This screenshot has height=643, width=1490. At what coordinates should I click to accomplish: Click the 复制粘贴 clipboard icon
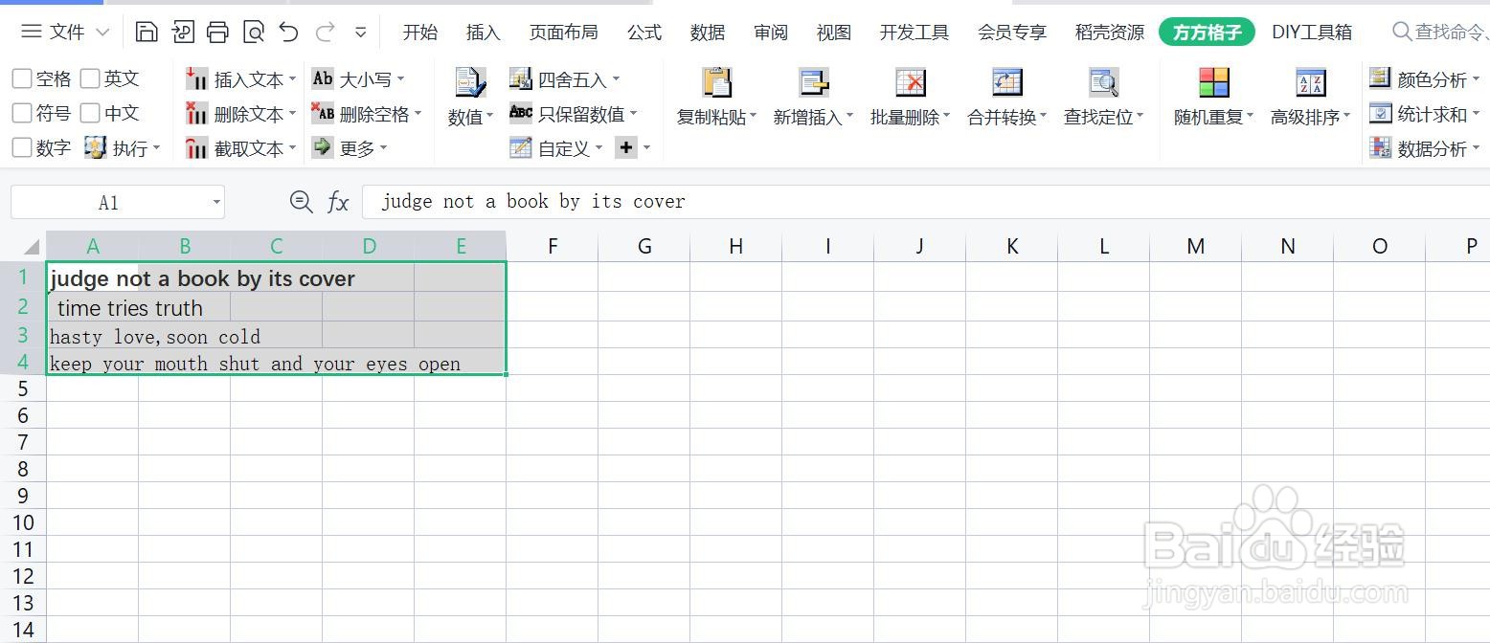716,82
